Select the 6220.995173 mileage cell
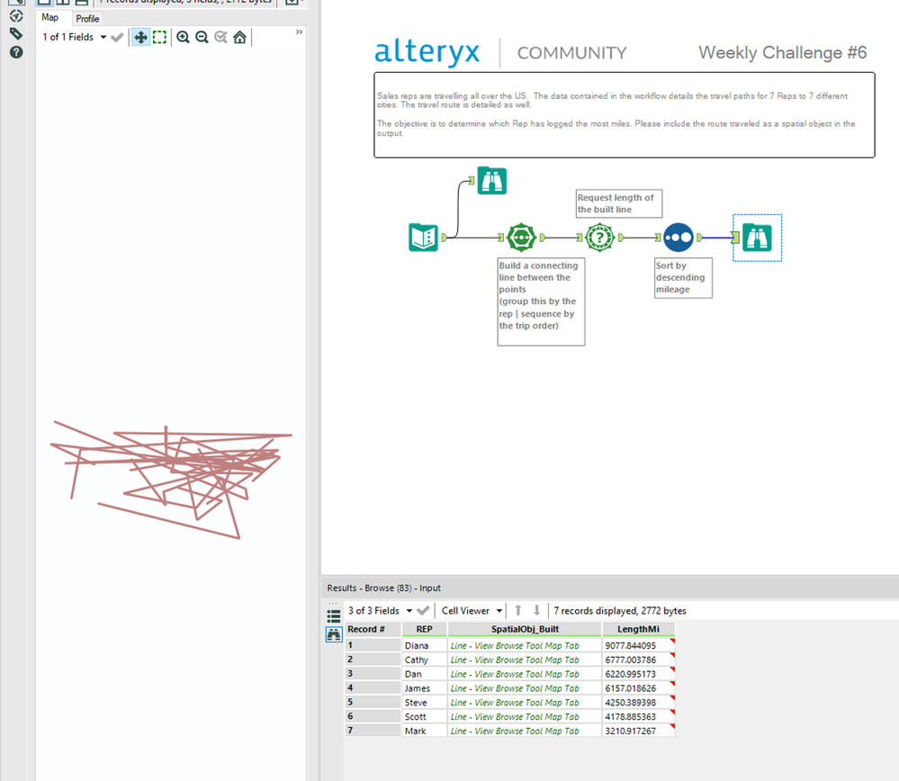This screenshot has height=781, width=899. point(638,674)
